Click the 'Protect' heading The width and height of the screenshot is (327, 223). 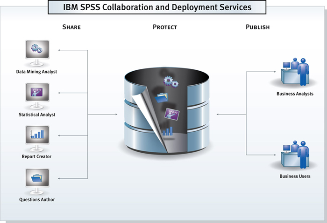[x=165, y=27]
